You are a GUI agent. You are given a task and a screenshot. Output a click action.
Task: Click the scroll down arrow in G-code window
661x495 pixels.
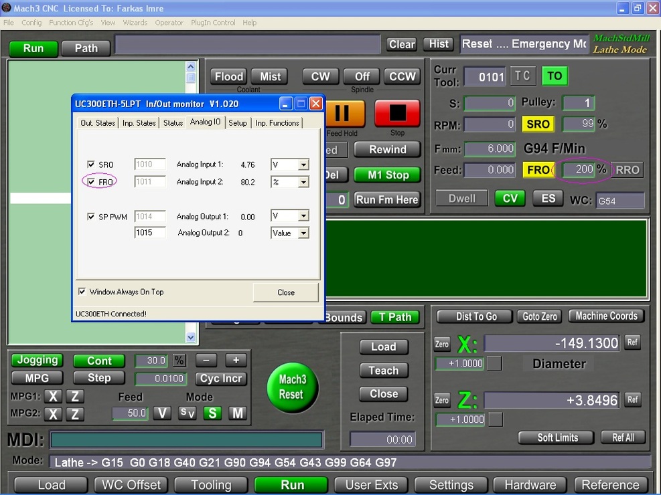(191, 337)
